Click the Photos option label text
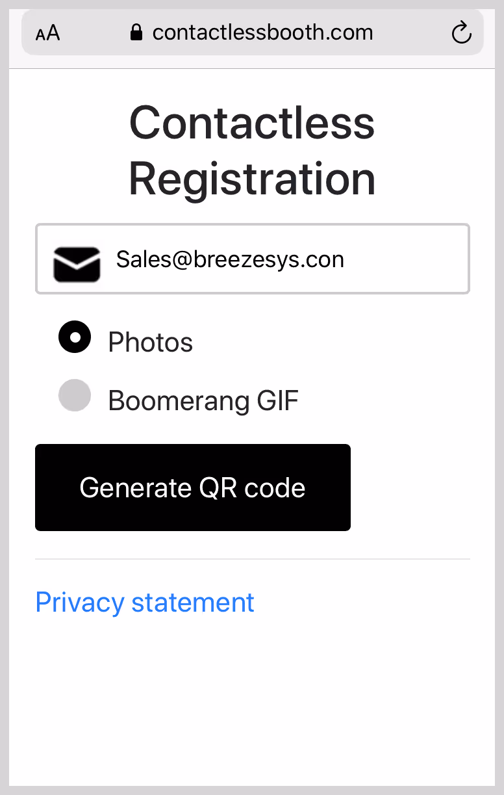This screenshot has width=504, height=795. 151,342
